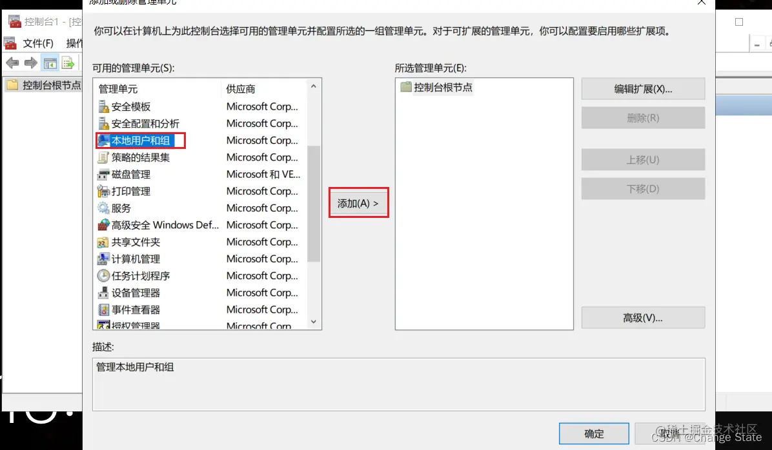
Task: Click the show/hide console tree toolbar icon
Action: (x=50, y=63)
